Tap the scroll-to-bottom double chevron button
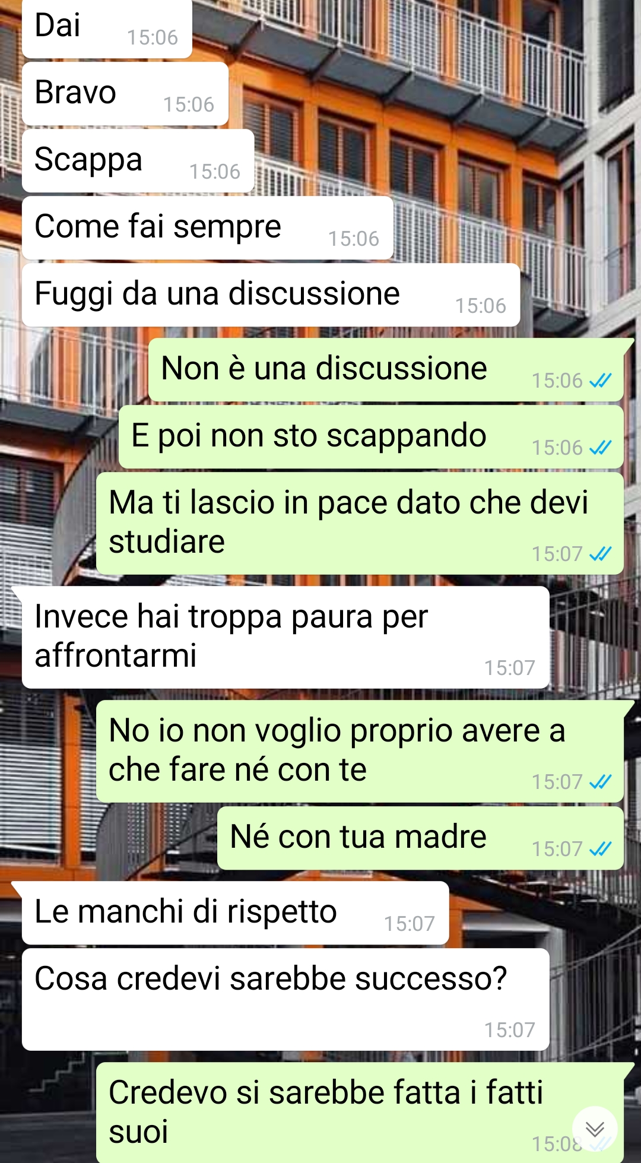Viewport: 641px width, 1163px height. coord(595,1129)
